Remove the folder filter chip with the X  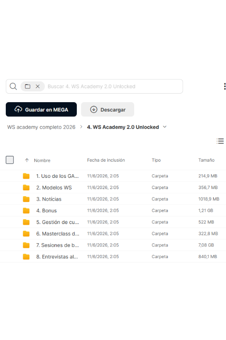point(38,86)
